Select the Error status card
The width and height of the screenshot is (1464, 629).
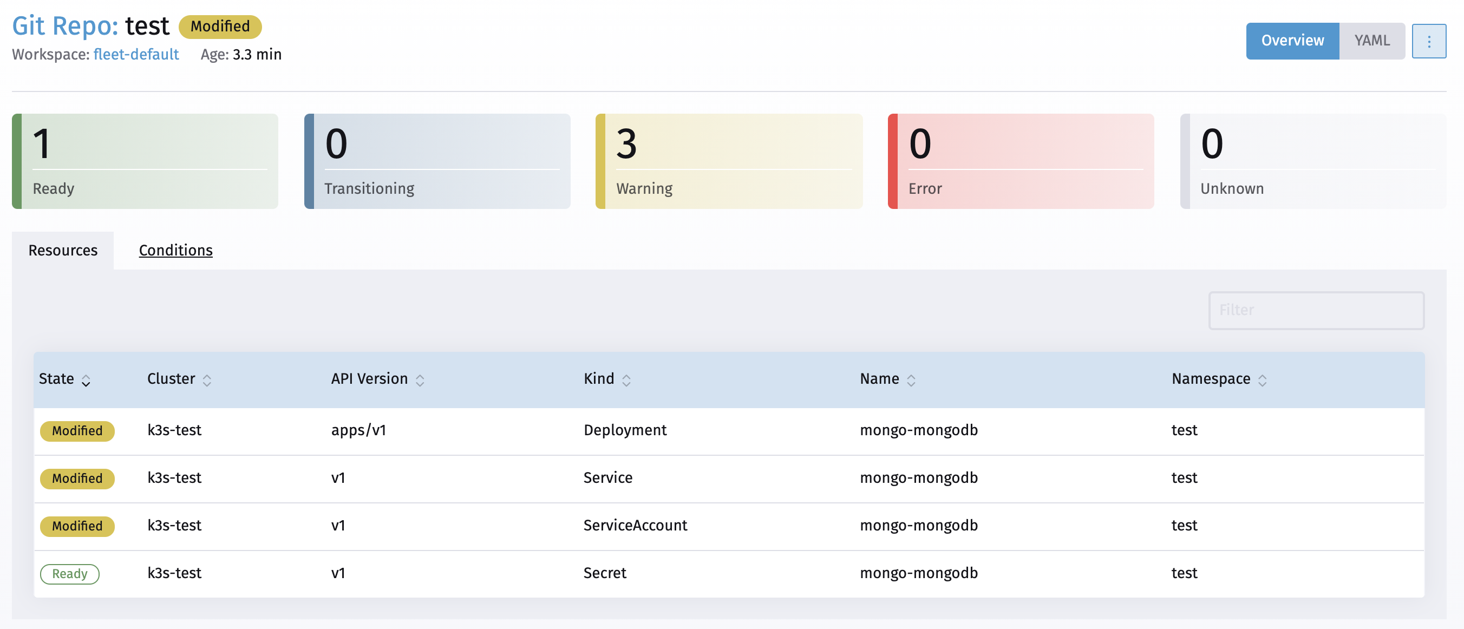1021,161
